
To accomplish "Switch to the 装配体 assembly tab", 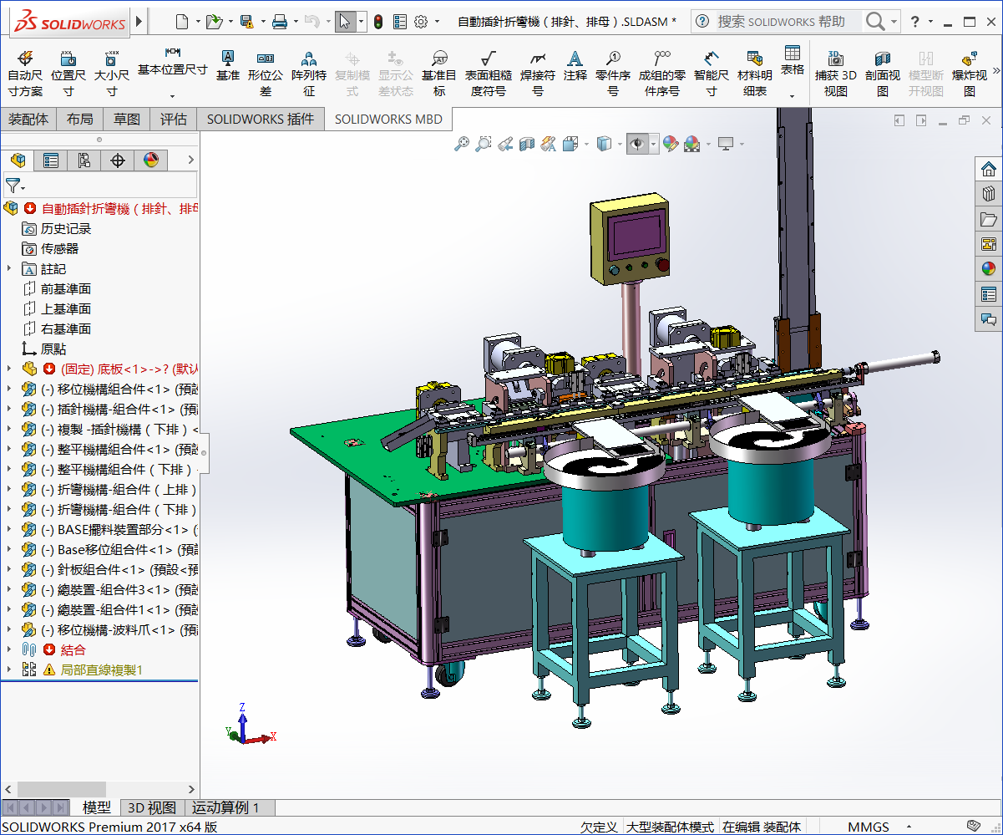I will [x=28, y=119].
